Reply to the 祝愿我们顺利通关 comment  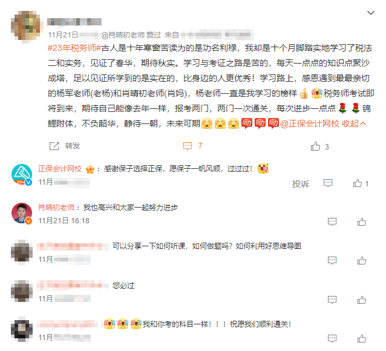332,338
